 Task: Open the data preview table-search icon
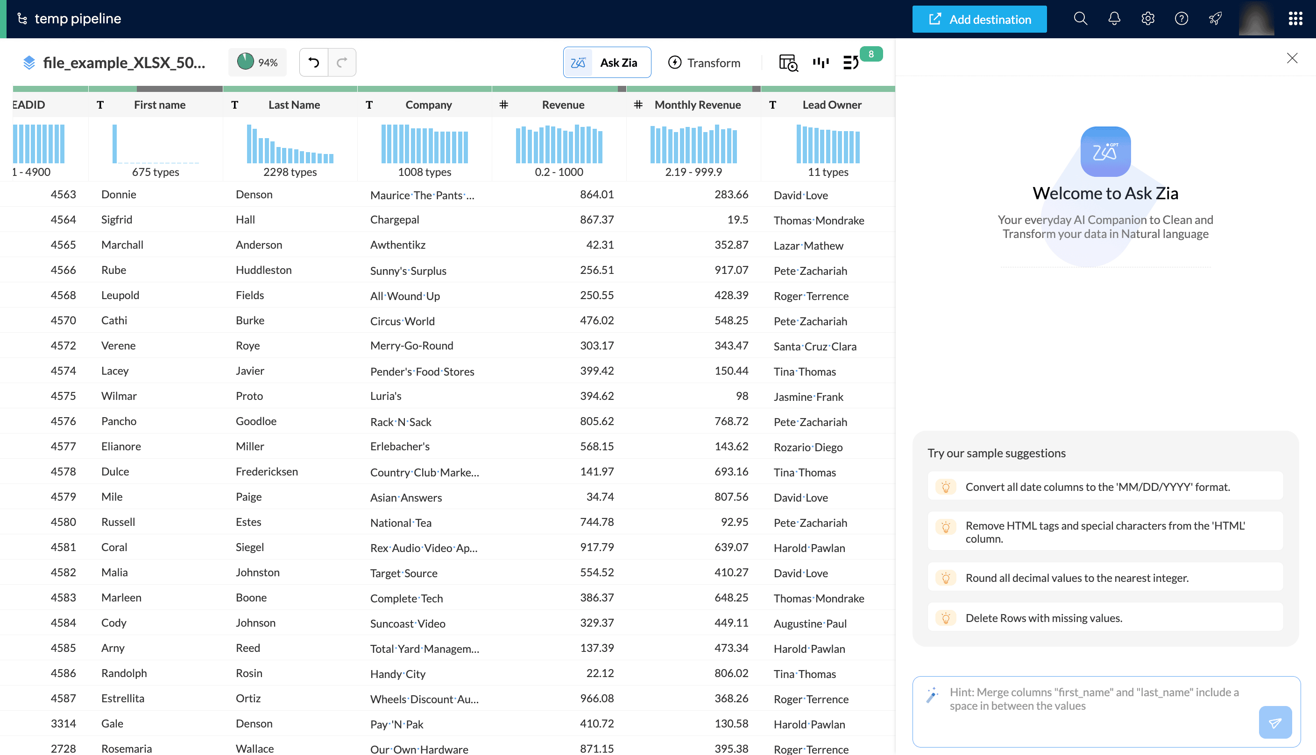click(788, 63)
